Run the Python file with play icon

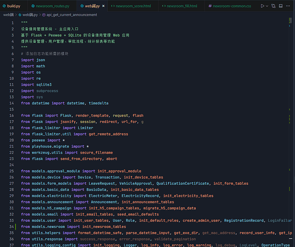coord(262,6)
